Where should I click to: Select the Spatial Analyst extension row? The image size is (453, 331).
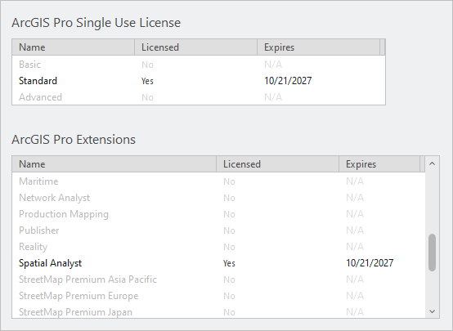(218, 263)
